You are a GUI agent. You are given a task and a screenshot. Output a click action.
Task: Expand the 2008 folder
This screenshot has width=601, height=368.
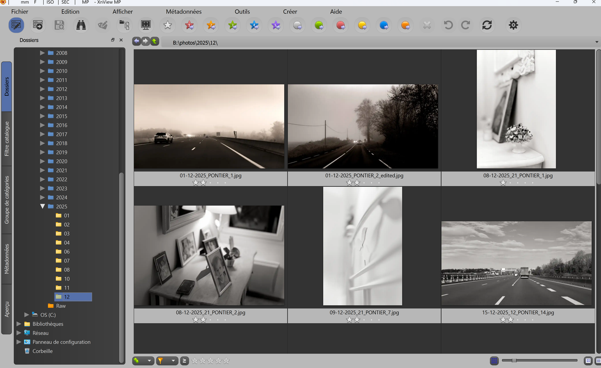click(x=42, y=53)
